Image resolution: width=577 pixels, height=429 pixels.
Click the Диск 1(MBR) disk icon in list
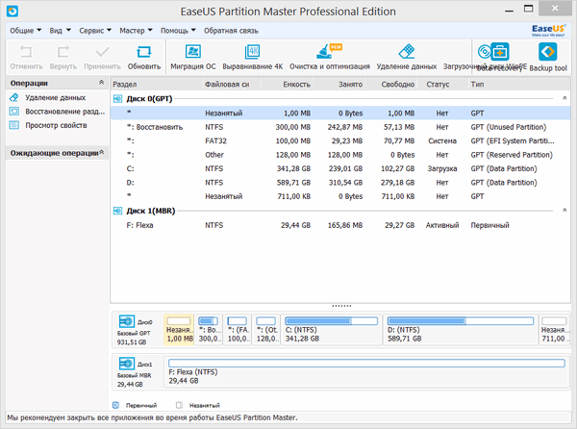click(117, 211)
